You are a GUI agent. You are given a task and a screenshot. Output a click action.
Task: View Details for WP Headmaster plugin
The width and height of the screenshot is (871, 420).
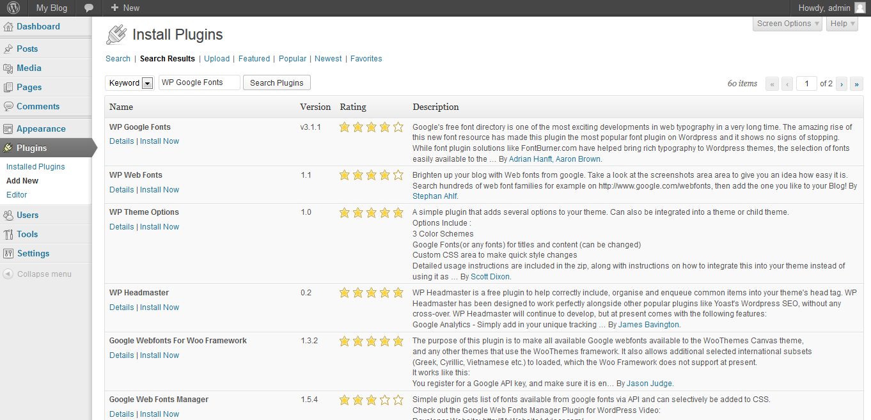(x=122, y=307)
